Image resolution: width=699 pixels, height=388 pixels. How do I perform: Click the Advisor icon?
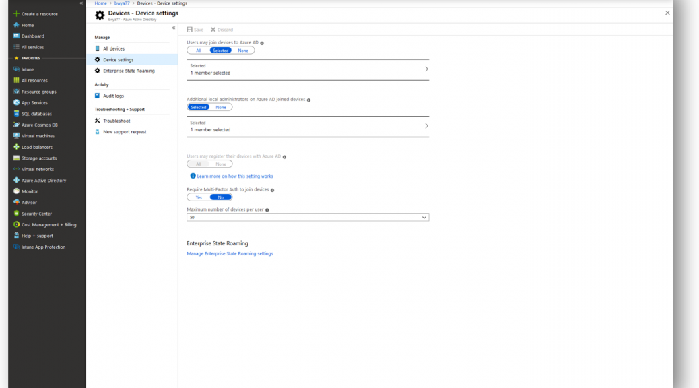coord(16,203)
